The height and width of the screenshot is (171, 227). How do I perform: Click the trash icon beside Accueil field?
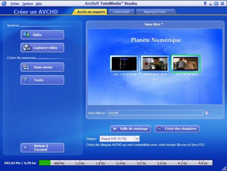(207, 113)
